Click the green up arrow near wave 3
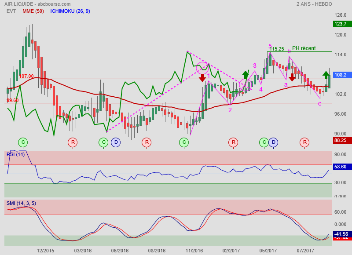The width and height of the screenshot is (352, 255). [245, 75]
